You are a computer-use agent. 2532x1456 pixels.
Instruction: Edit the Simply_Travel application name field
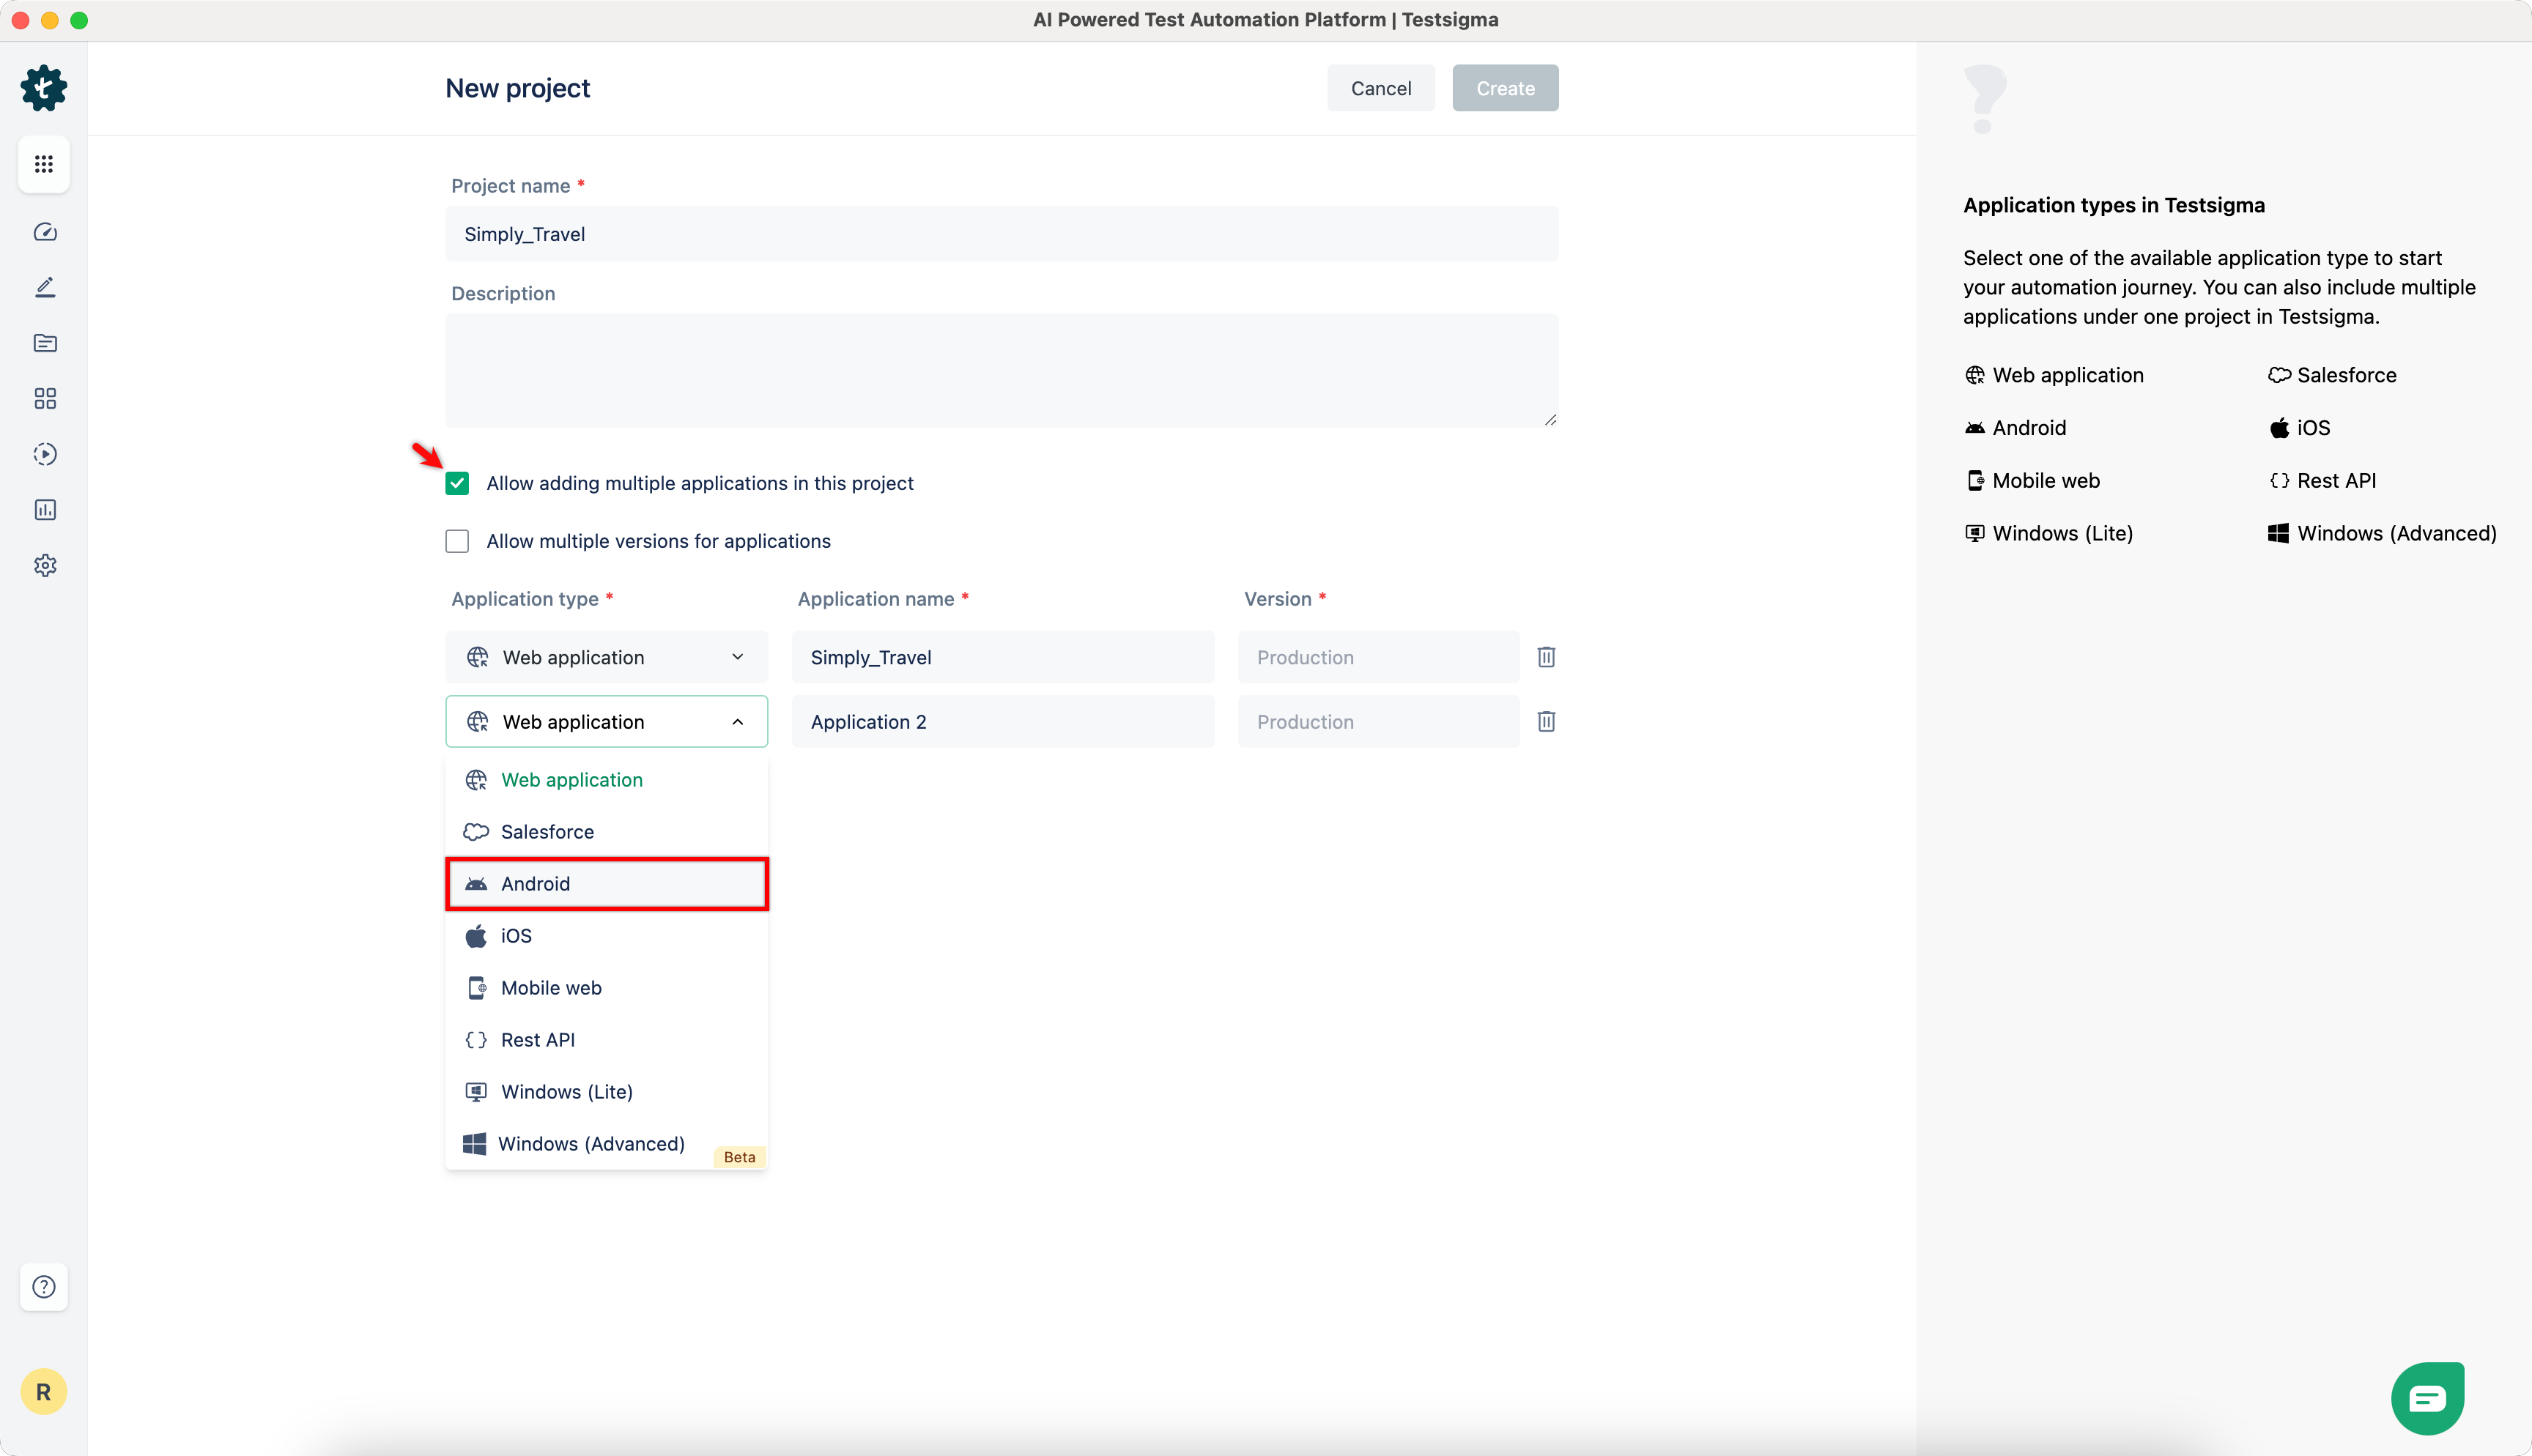[1003, 657]
